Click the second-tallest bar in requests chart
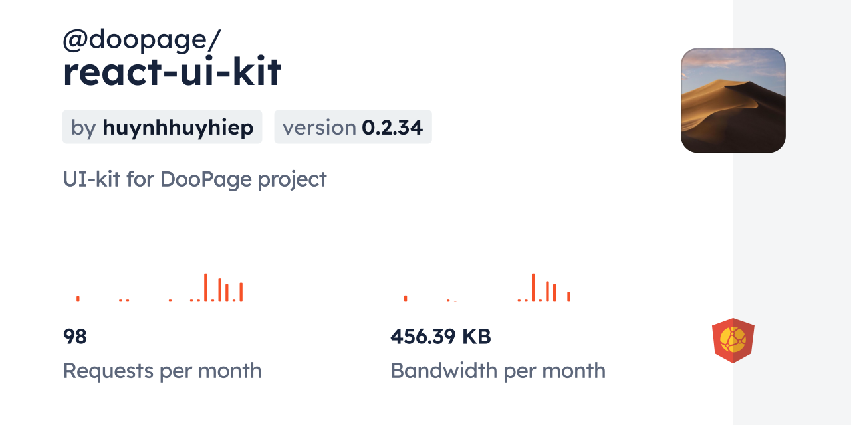This screenshot has height=425, width=851. pyautogui.click(x=220, y=290)
